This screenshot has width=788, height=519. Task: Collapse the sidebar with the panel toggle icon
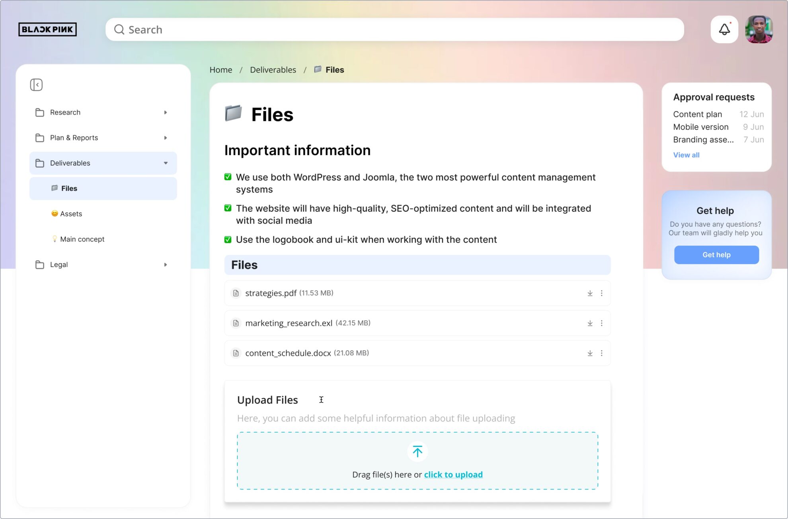click(x=36, y=85)
